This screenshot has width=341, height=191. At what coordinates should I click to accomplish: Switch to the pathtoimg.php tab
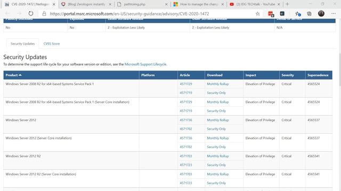tap(143, 4)
